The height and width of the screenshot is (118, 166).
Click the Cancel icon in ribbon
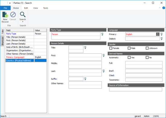point(13,15)
